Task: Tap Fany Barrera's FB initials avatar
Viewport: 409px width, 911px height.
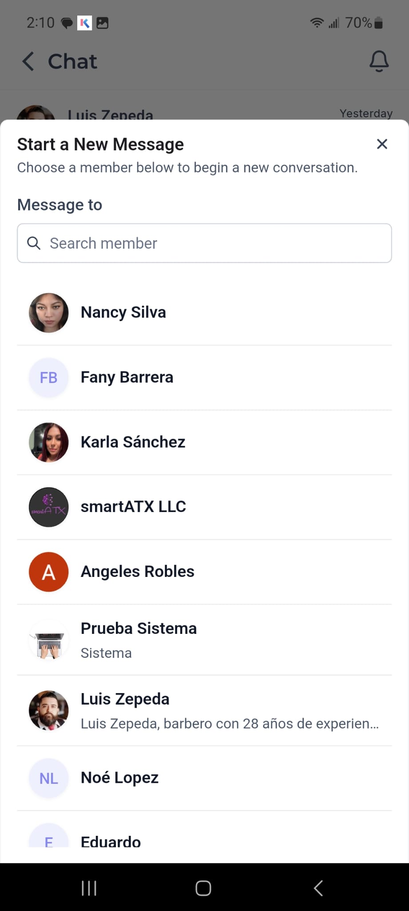Action: point(49,378)
